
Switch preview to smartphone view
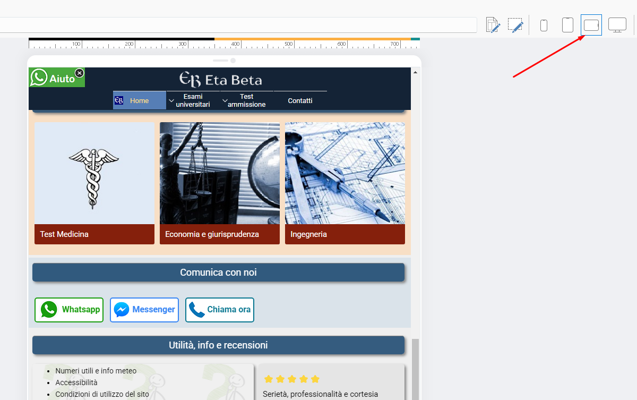(x=544, y=25)
